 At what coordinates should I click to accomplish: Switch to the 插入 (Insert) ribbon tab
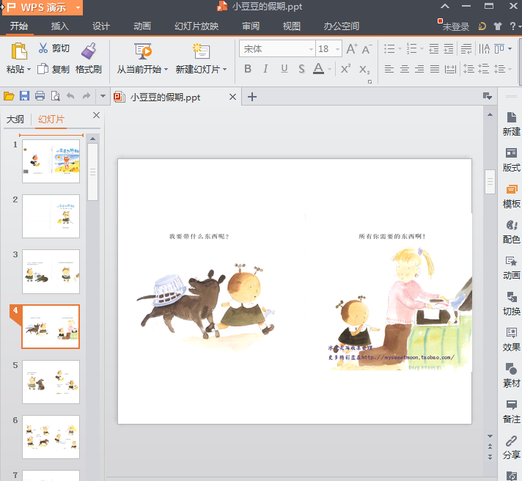pos(60,26)
